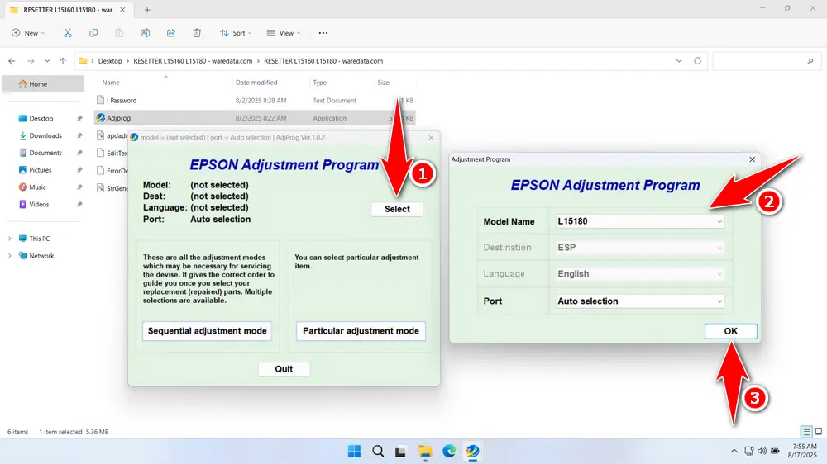Copy the selected file
Viewport: 827px width, 464px height.
pos(93,33)
